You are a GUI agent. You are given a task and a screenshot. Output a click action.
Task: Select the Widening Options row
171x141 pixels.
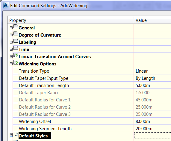[37, 64]
